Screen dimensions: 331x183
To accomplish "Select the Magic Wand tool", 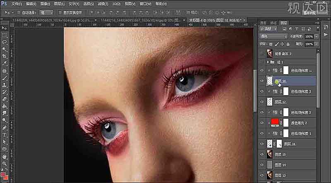I will [x=4, y=49].
